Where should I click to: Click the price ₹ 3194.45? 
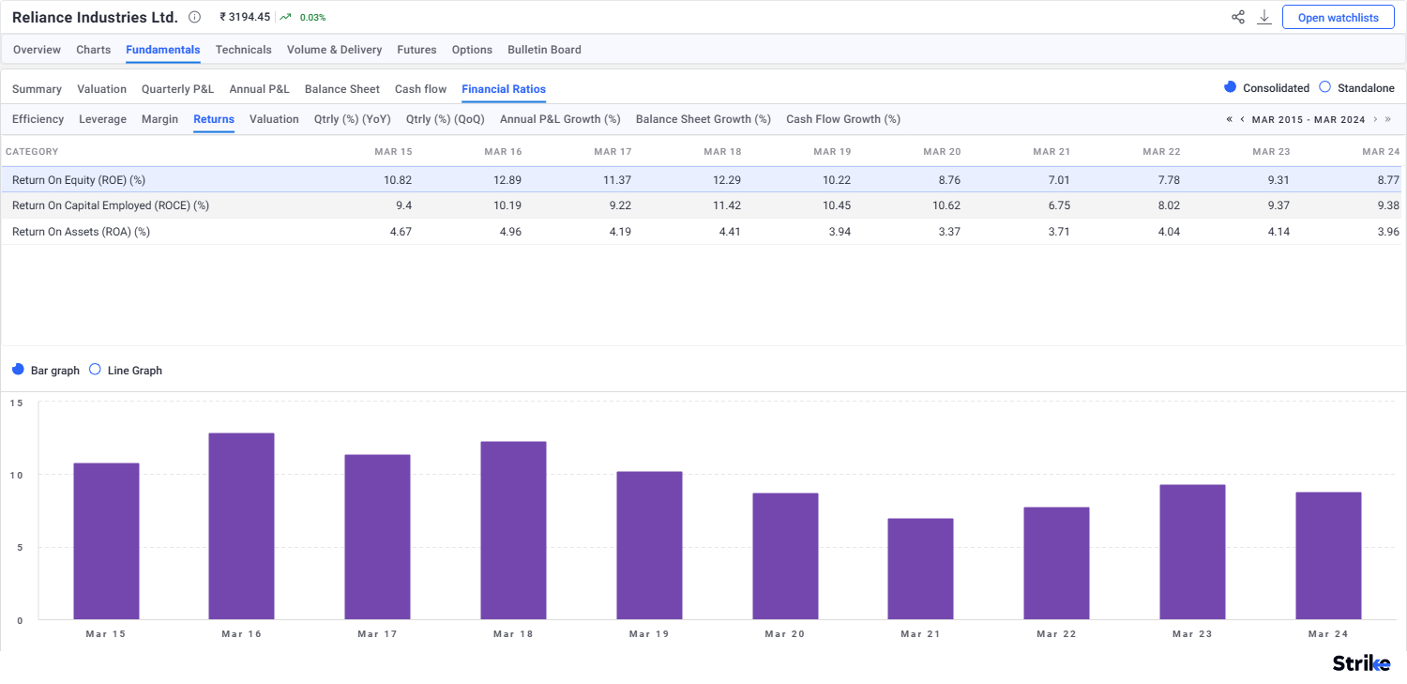coord(245,17)
